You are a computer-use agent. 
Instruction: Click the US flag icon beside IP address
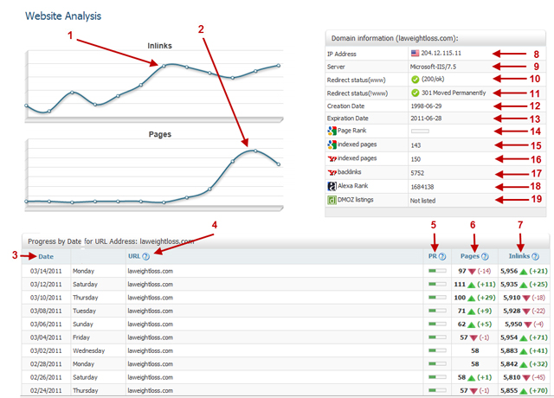point(415,53)
